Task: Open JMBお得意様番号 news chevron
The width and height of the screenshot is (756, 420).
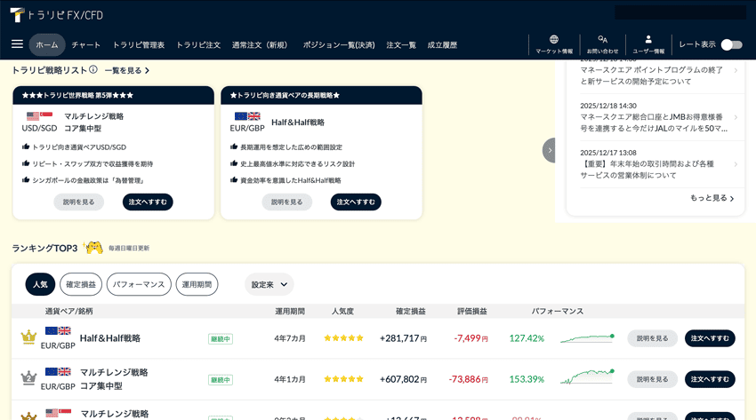Action: [736, 117]
